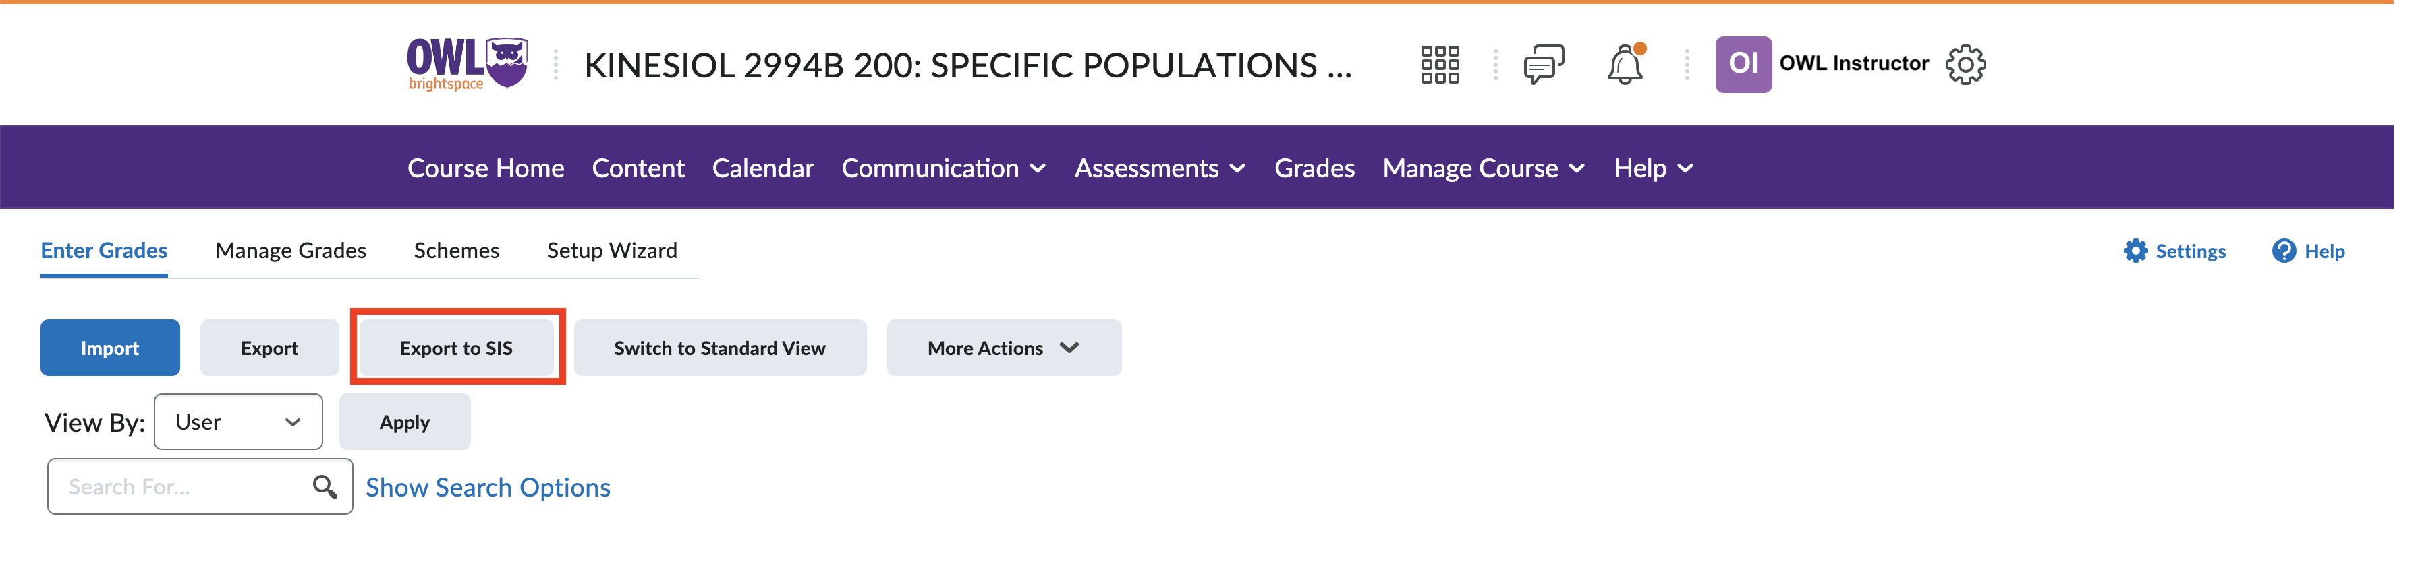Expand the More Actions dropdown
Image resolution: width=2418 pixels, height=576 pixels.
[1003, 348]
